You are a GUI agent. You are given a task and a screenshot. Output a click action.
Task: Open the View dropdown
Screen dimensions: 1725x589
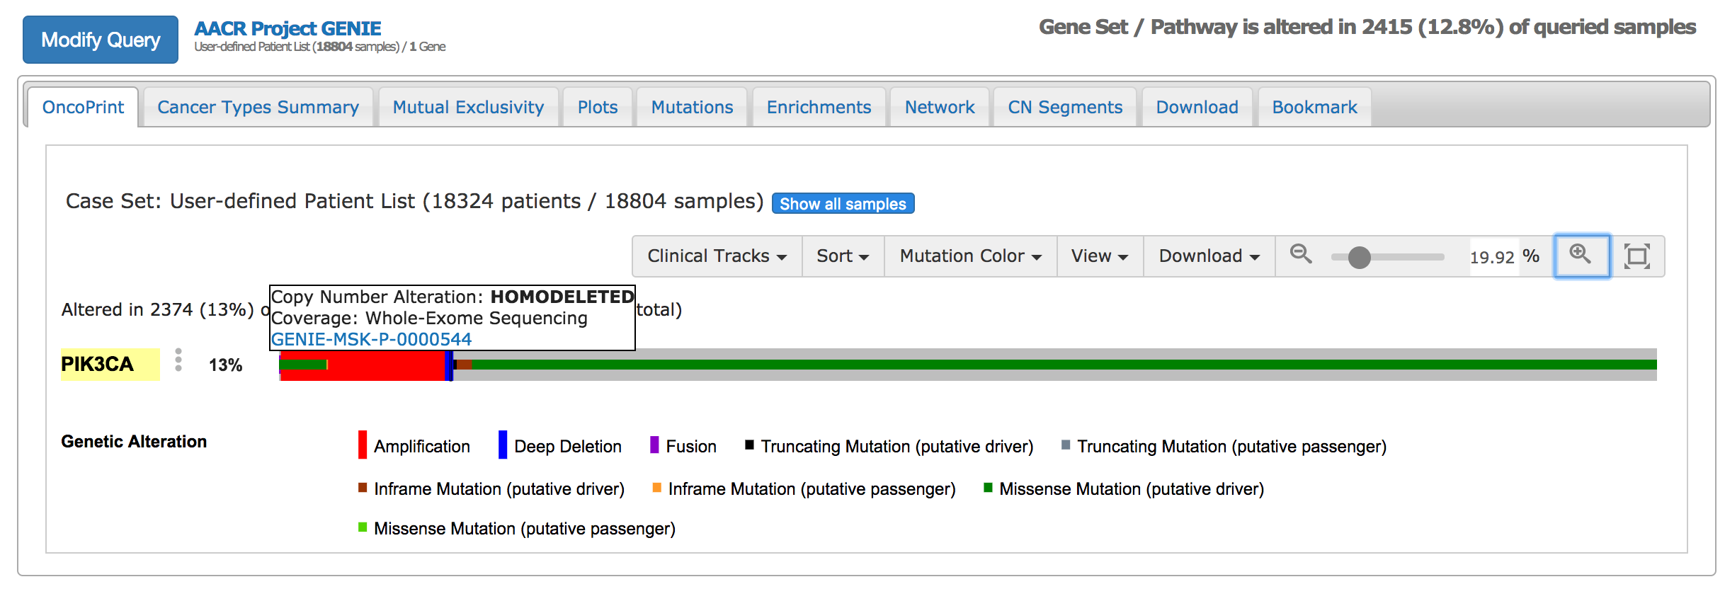point(1098,256)
